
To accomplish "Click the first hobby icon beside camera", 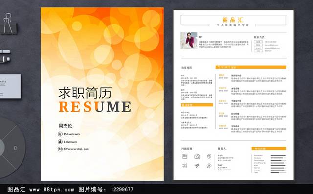I will (185, 157).
